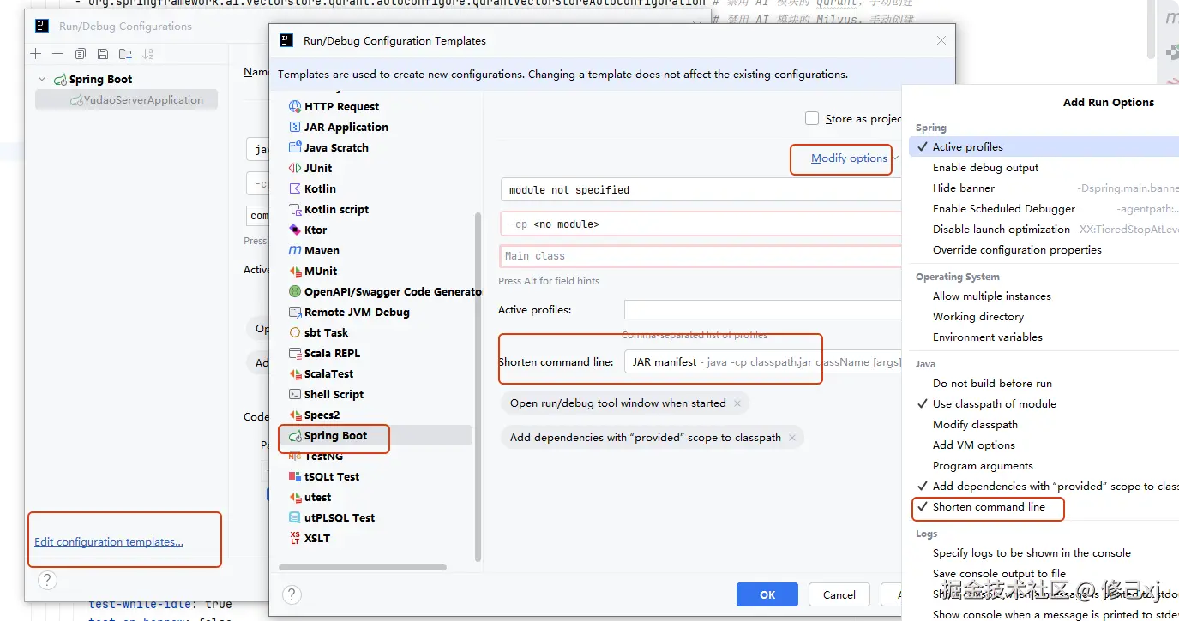Select the Scala REPL template icon

point(295,354)
